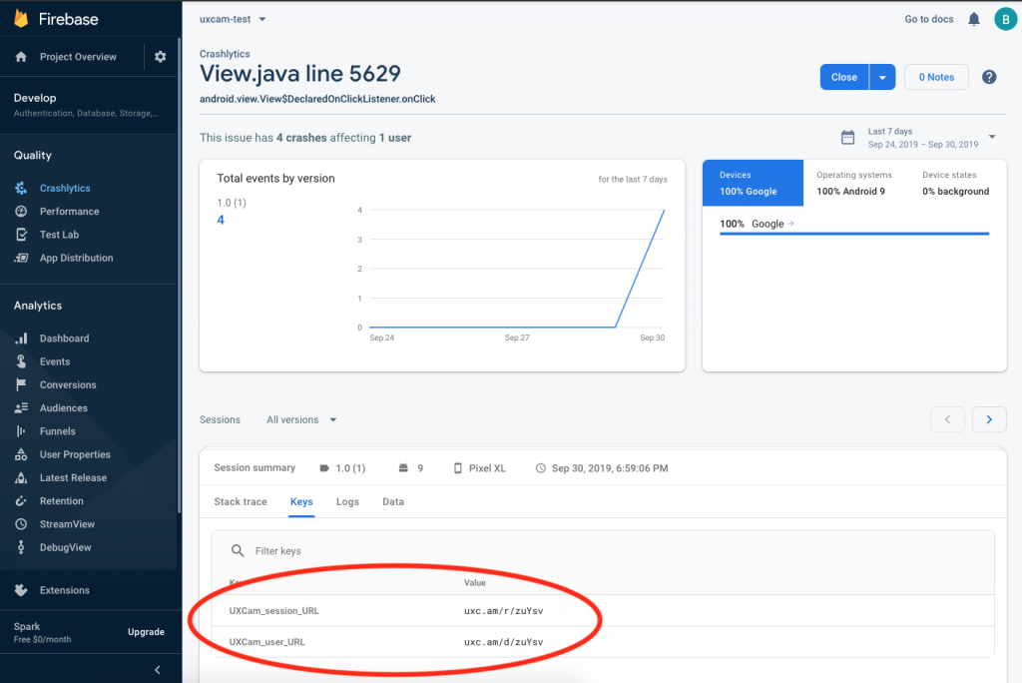This screenshot has height=683, width=1022.
Task: Open project settings via the gear icon
Action: [x=160, y=57]
